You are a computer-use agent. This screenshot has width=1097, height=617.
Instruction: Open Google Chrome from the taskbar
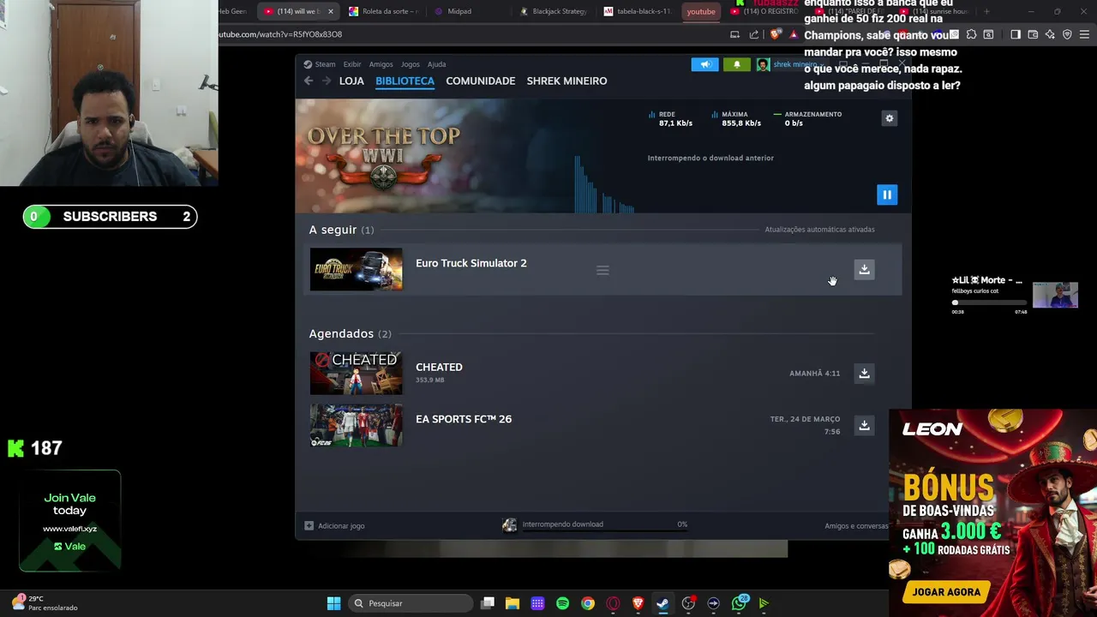pyautogui.click(x=587, y=603)
